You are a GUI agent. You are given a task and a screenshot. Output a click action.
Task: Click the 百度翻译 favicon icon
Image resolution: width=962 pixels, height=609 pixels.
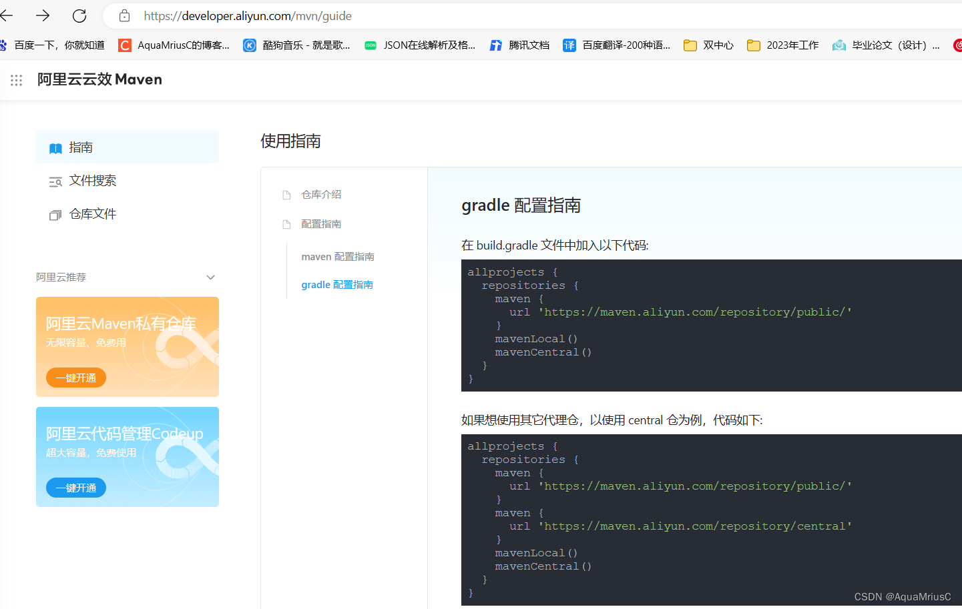(x=569, y=45)
